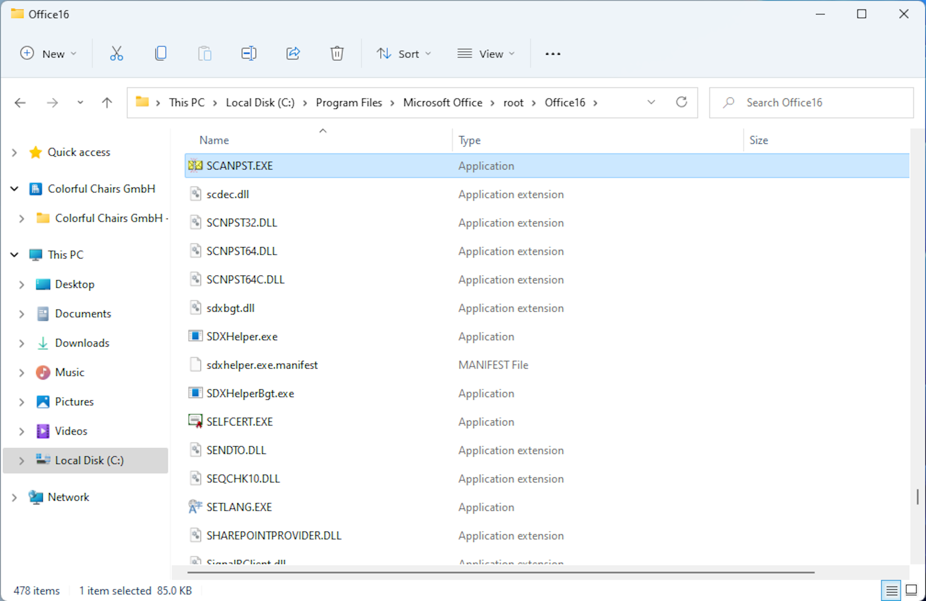Switch to large thumbnails view toggle
Screen dimensions: 926x601
[x=911, y=590]
